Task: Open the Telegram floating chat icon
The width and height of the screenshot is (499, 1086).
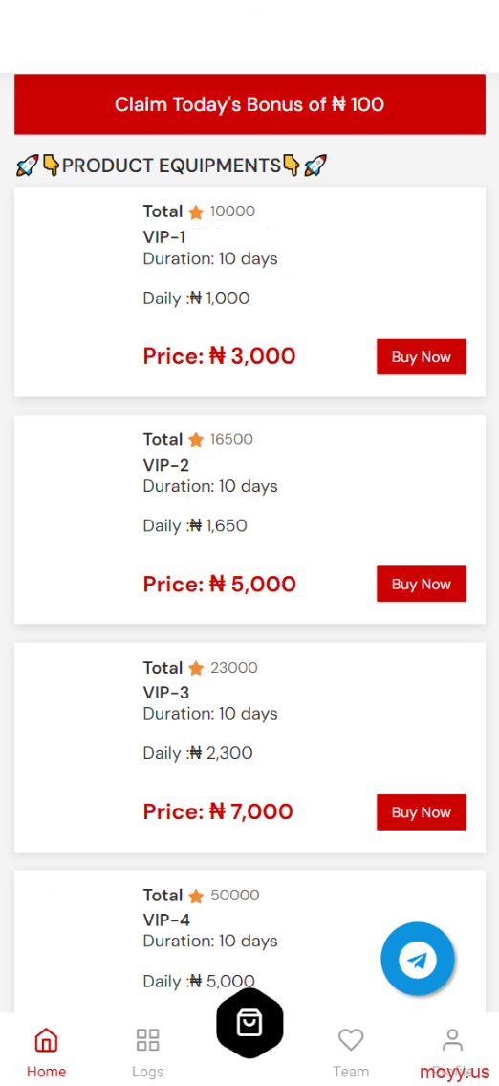Action: click(x=418, y=959)
